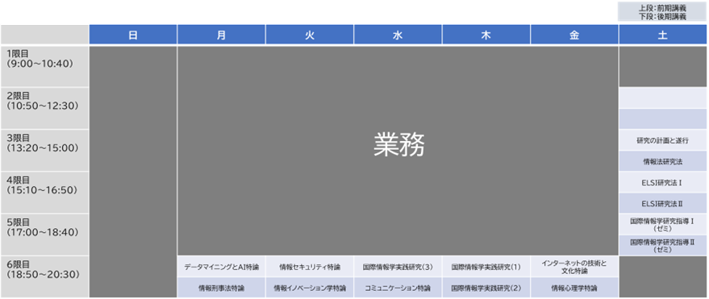This screenshot has height=299, width=709.
Task: Select the 日 column header
Action: (x=133, y=35)
